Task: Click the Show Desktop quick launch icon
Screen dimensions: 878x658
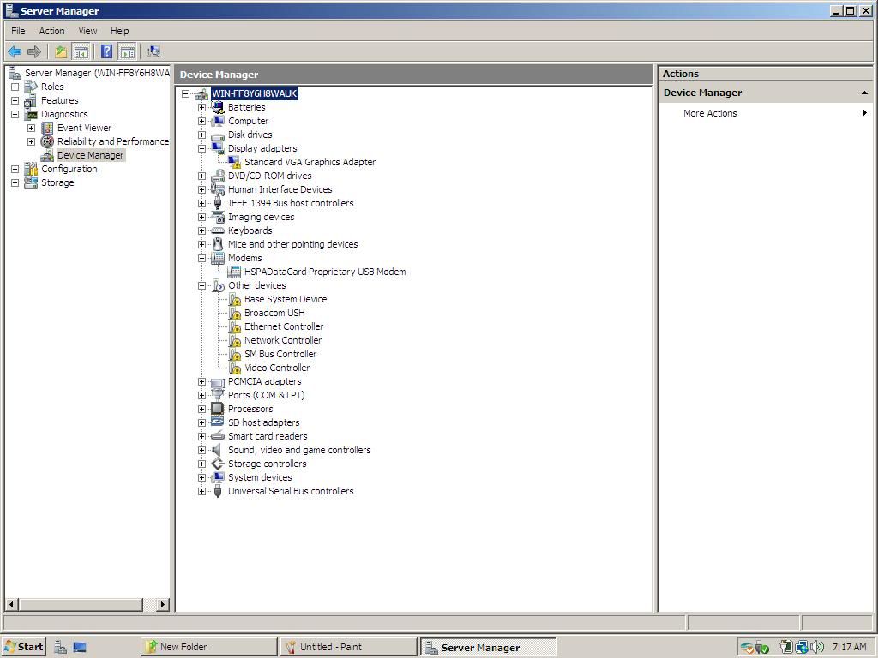Action: click(x=80, y=648)
